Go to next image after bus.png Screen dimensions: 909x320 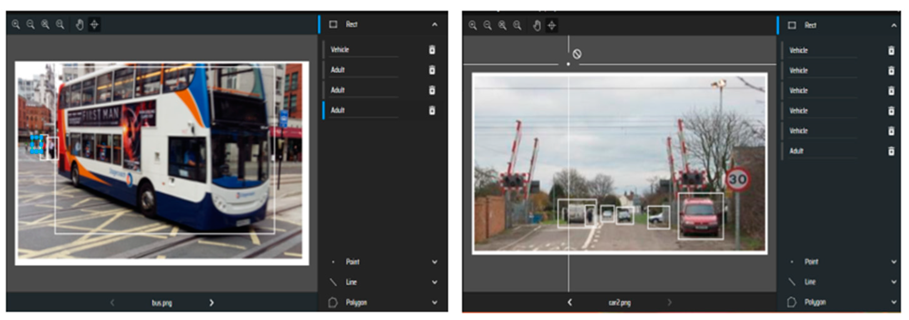(x=211, y=303)
